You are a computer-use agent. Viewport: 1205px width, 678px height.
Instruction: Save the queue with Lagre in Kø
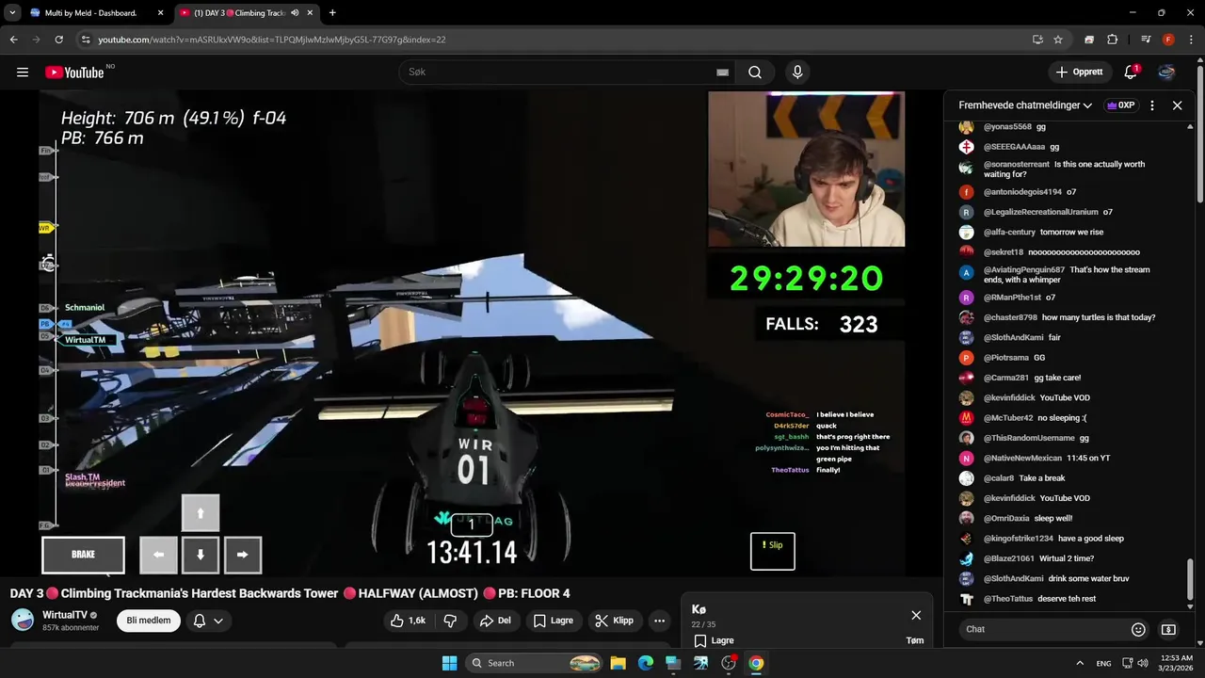pos(715,640)
